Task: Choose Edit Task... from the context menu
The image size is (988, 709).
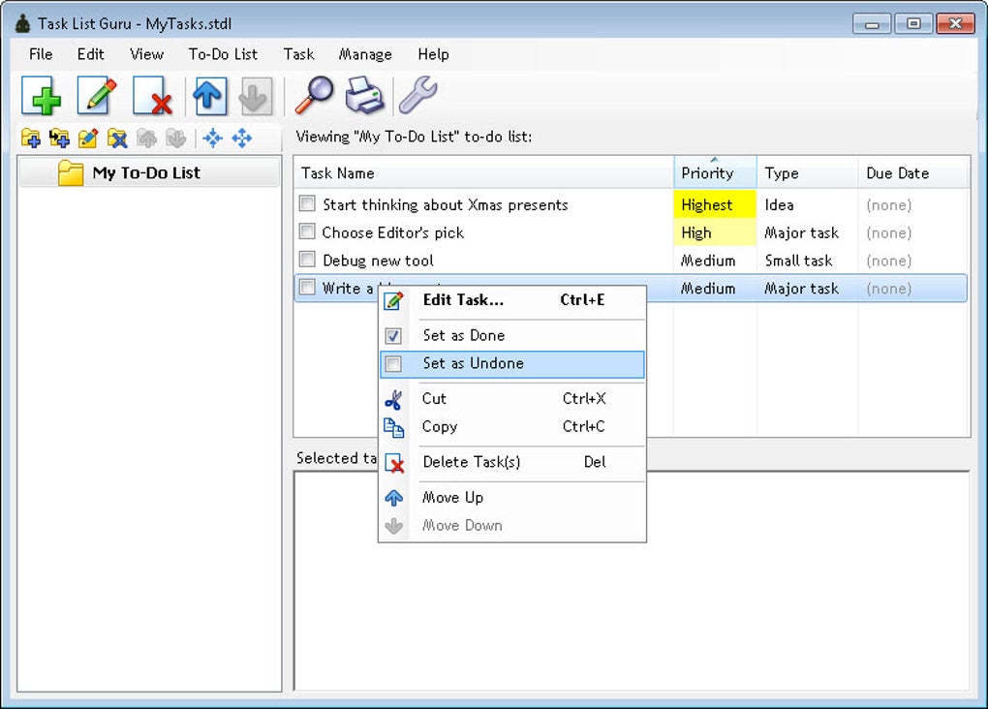Action: [x=512, y=300]
